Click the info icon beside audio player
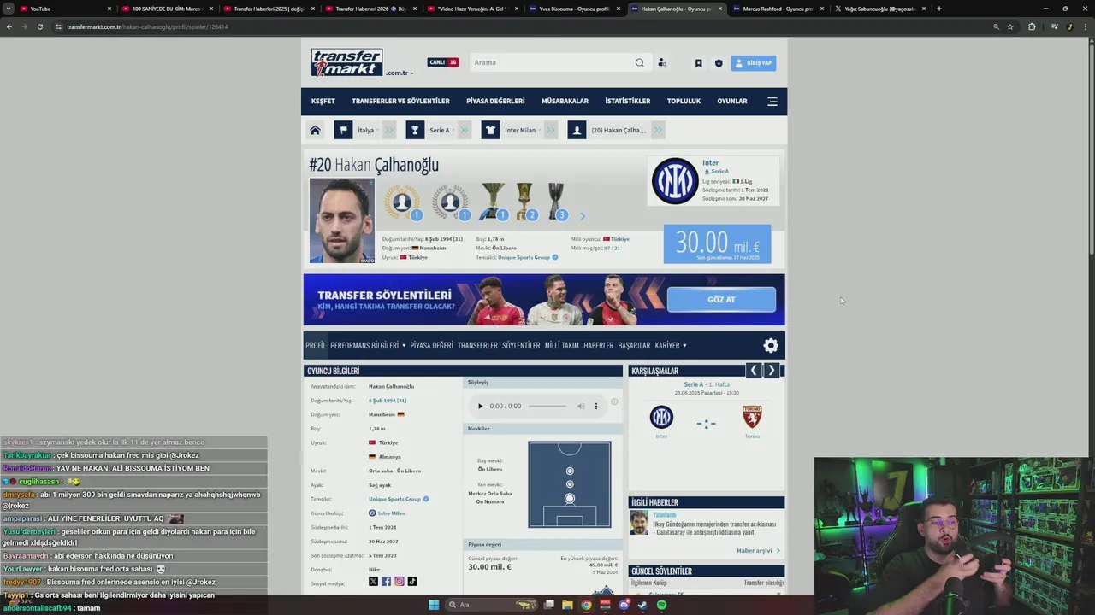Screen dimensions: 1095x615 (614, 401)
